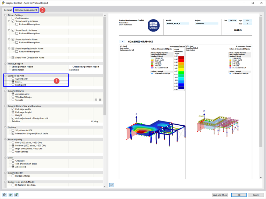Click the settings panel vertical scrollbar thumb
This screenshot has height=199, width=266.
tap(105, 66)
